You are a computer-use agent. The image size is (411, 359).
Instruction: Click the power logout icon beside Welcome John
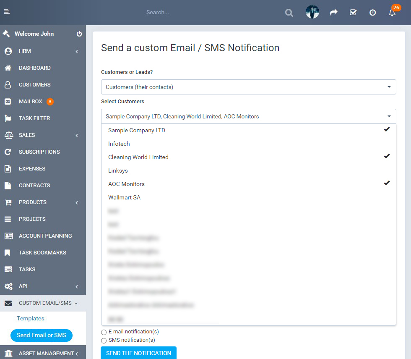(x=79, y=34)
